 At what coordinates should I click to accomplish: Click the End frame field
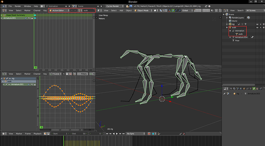tap(79, 134)
